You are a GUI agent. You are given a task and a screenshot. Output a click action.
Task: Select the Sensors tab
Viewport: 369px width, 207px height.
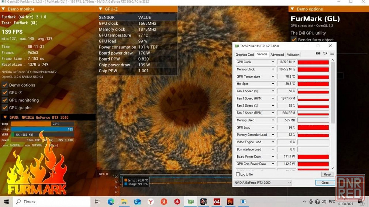[x=262, y=54]
